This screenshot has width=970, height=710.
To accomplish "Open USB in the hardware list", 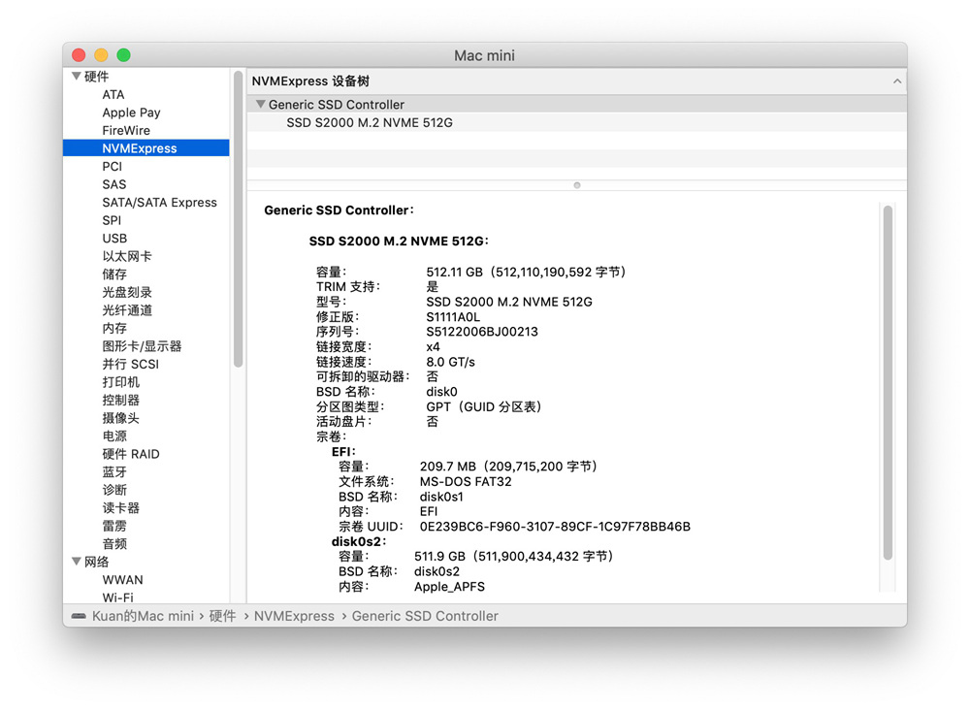I will click(114, 238).
